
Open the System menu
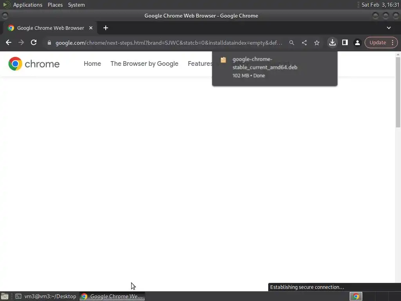coord(76,5)
